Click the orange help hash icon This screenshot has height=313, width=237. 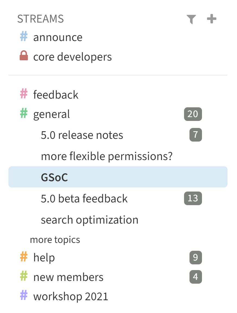click(24, 257)
